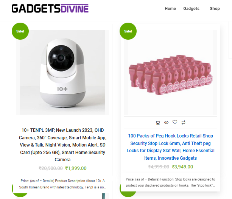Click the Sale badge on peg locks
The image size is (232, 199).
(x=128, y=31)
